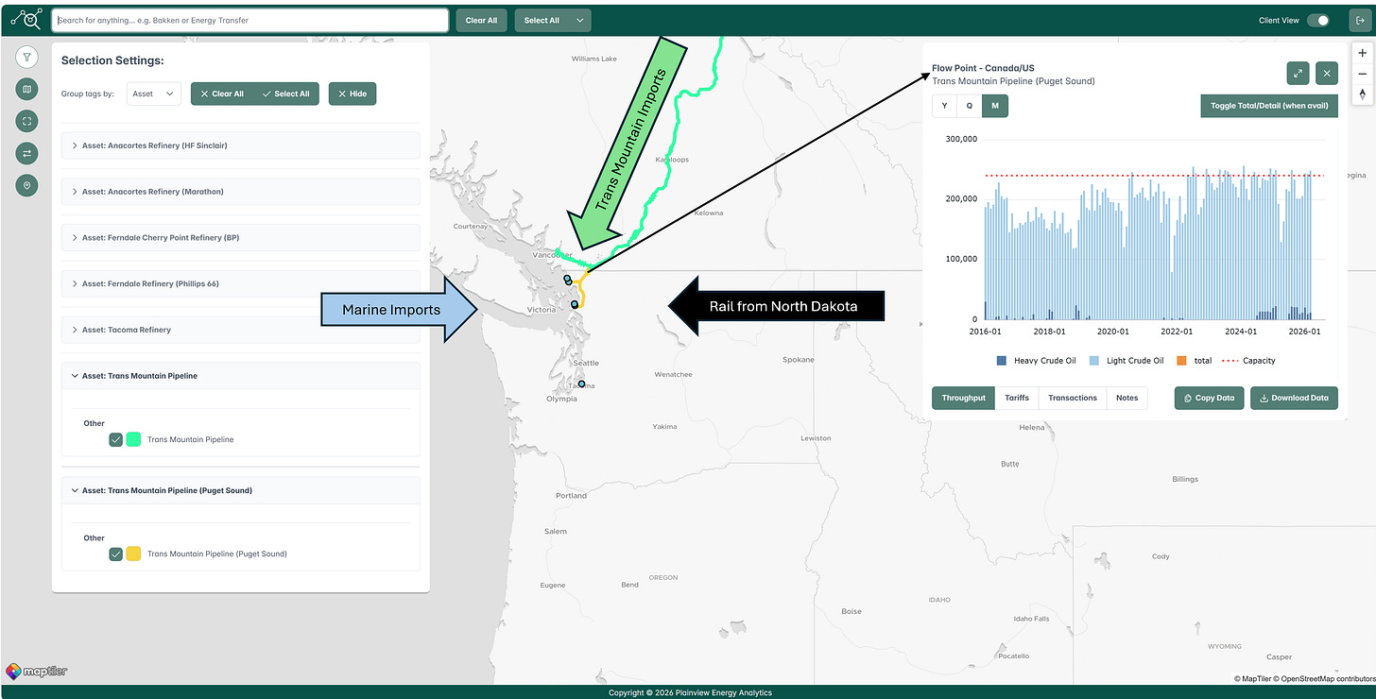Open the Group tags by Asset dropdown

click(154, 94)
